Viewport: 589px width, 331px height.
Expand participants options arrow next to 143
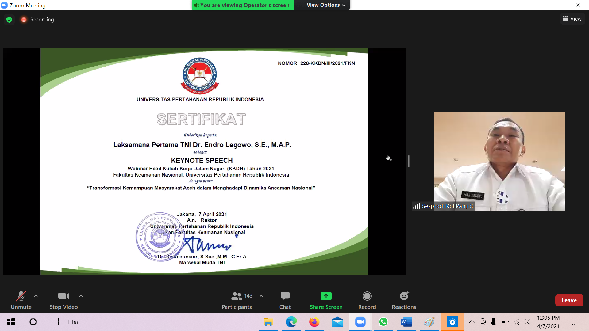pos(261,296)
